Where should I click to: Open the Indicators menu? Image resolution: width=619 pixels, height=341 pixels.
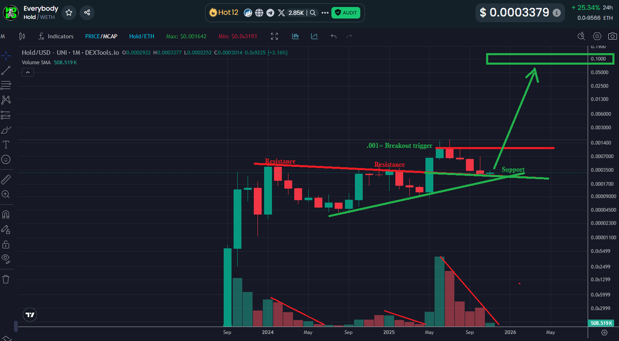[56, 36]
